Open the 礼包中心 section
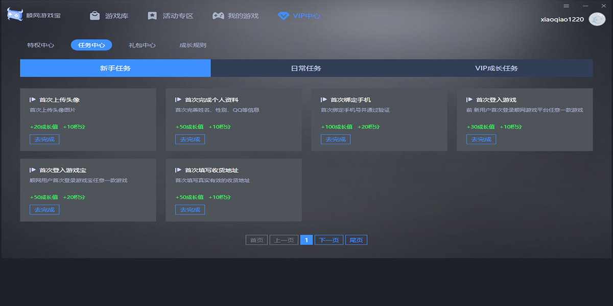 (x=142, y=45)
